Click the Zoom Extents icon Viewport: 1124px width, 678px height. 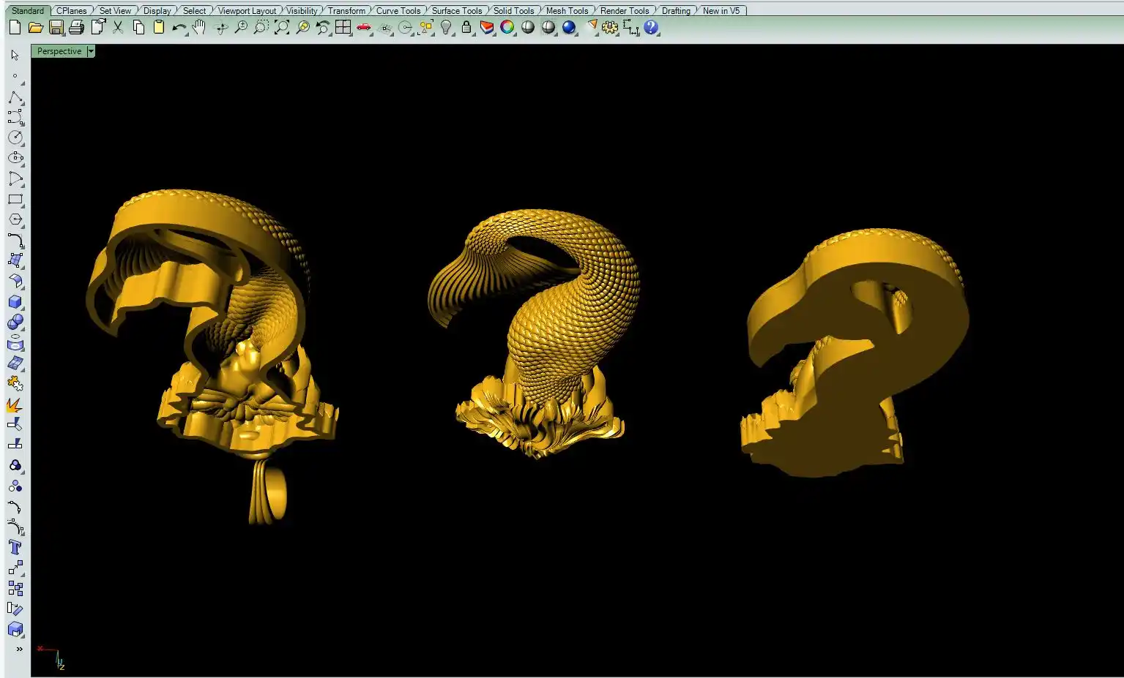tap(282, 28)
